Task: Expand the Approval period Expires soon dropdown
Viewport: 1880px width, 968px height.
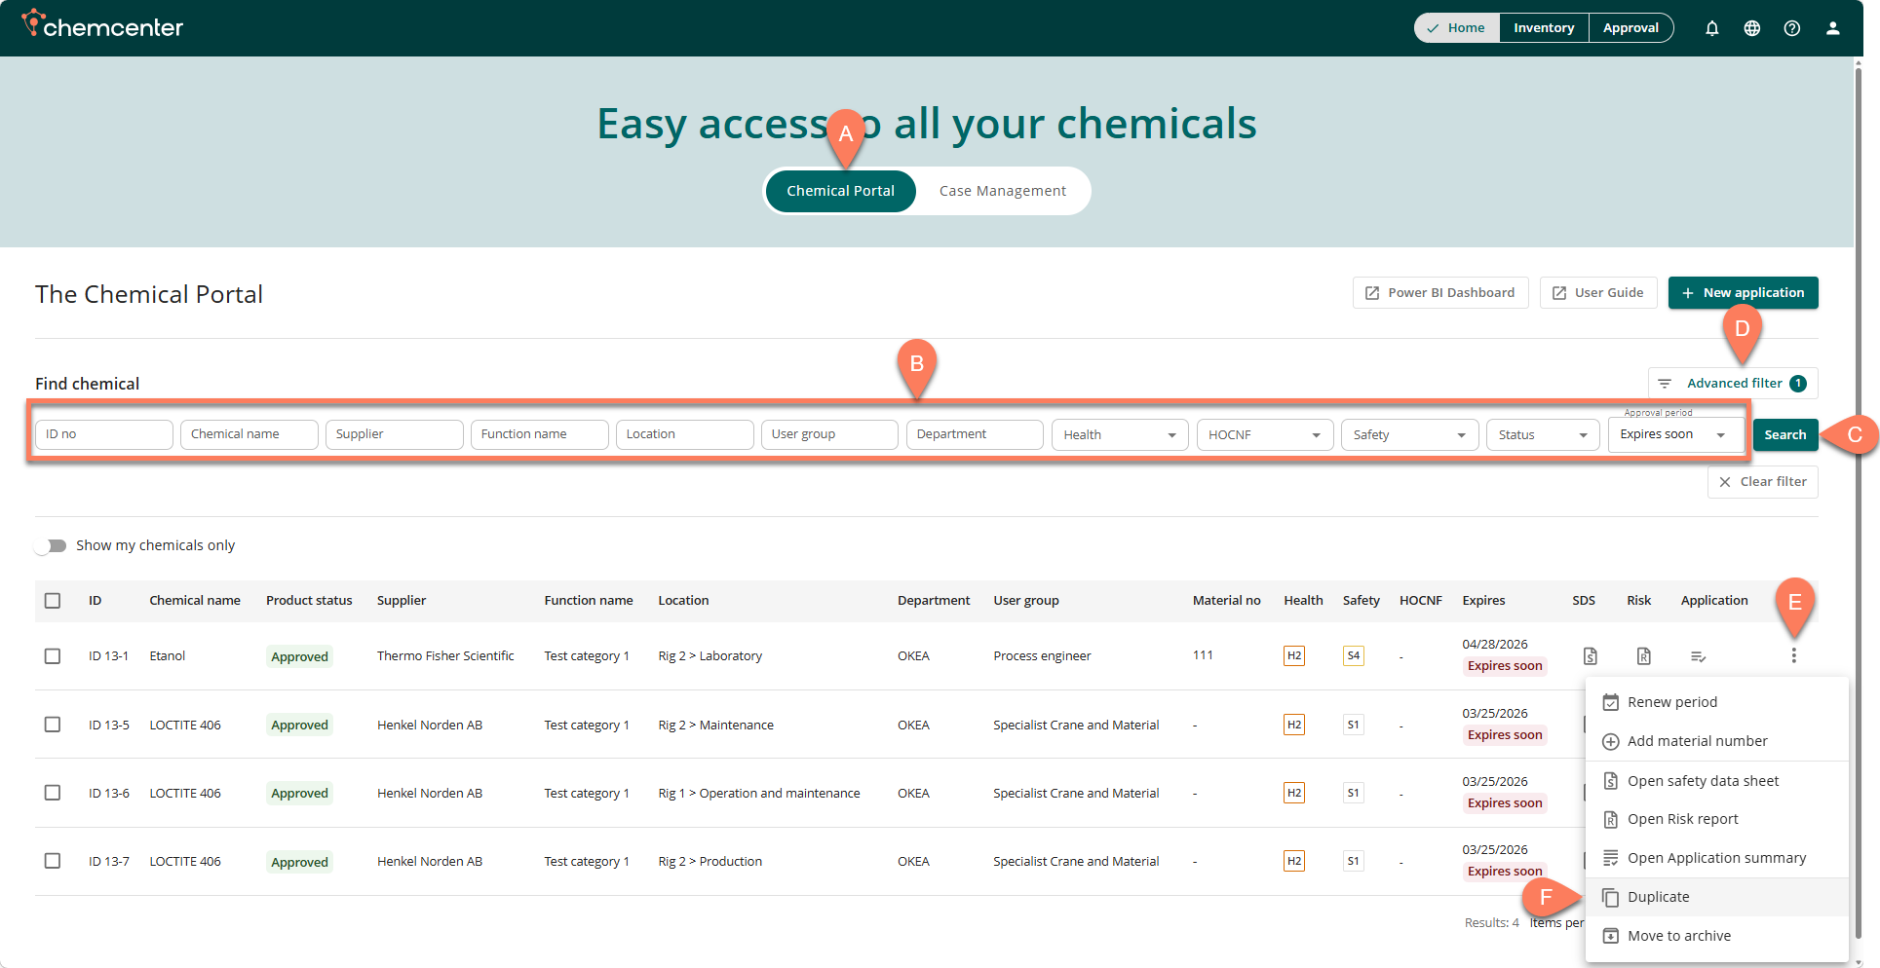Action: coord(1673,435)
